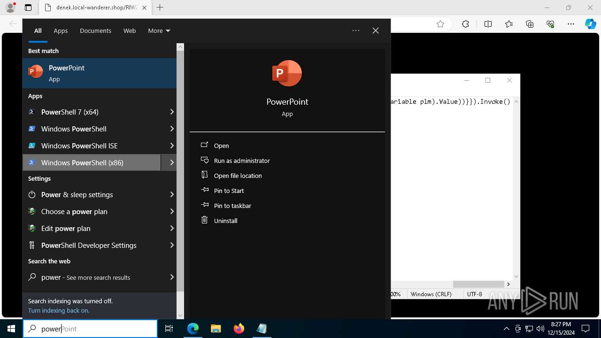
Task: Open Edge collections panel
Action: pyautogui.click(x=530, y=24)
